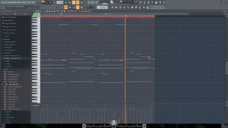Open the Control event lane selector
Image resolution: width=228 pixels, height=128 pixels.
coord(36,106)
